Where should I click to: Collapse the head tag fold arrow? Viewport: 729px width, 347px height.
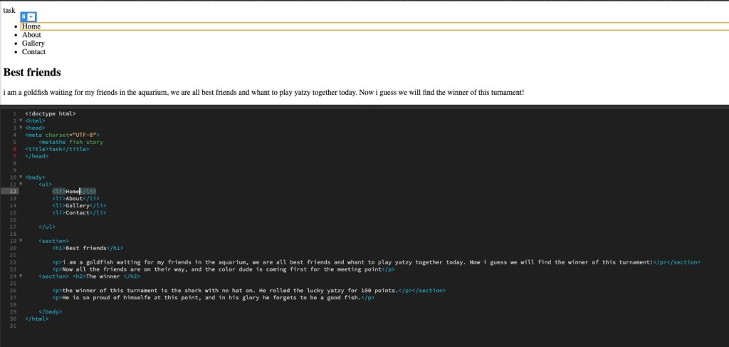(x=21, y=128)
